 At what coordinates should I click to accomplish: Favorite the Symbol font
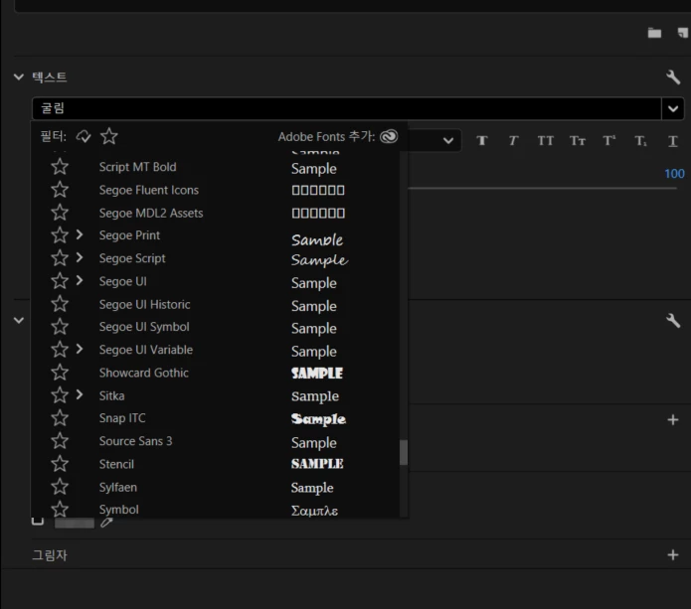click(60, 510)
